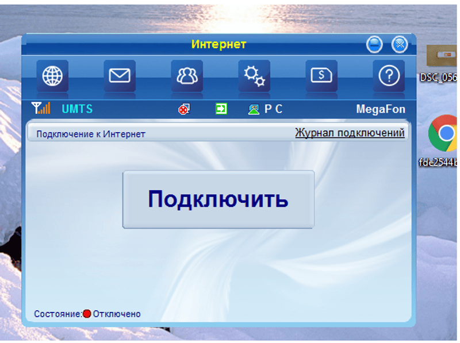The width and height of the screenshot is (460, 343).
Task: Open the help question mark icon
Action: (389, 76)
